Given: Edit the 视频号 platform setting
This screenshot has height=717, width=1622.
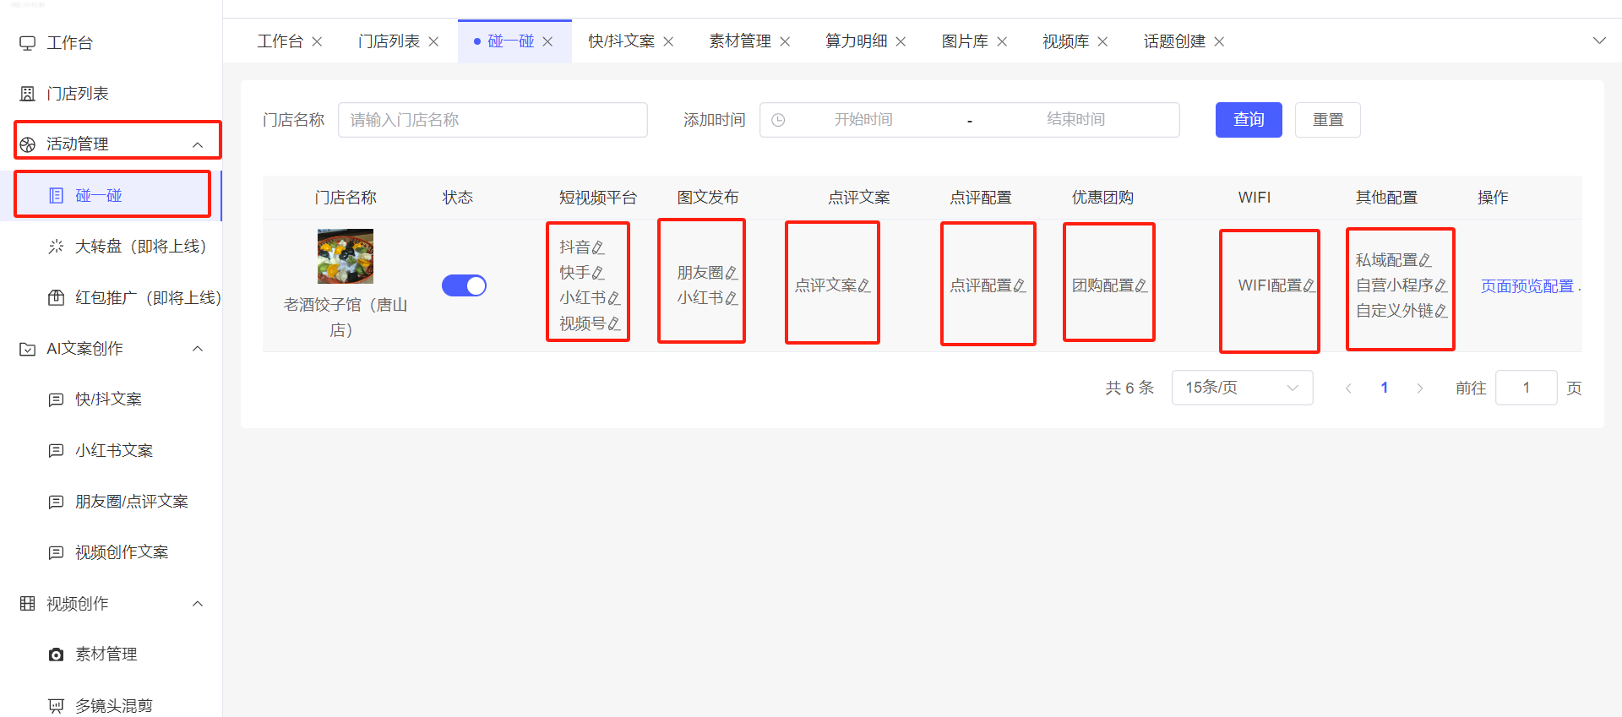Looking at the screenshot, I should 614,324.
